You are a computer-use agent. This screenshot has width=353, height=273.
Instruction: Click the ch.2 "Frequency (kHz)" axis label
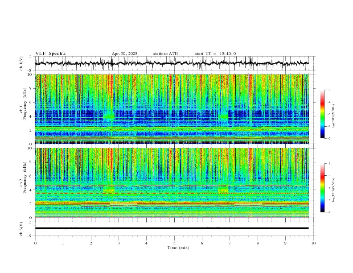(25, 178)
